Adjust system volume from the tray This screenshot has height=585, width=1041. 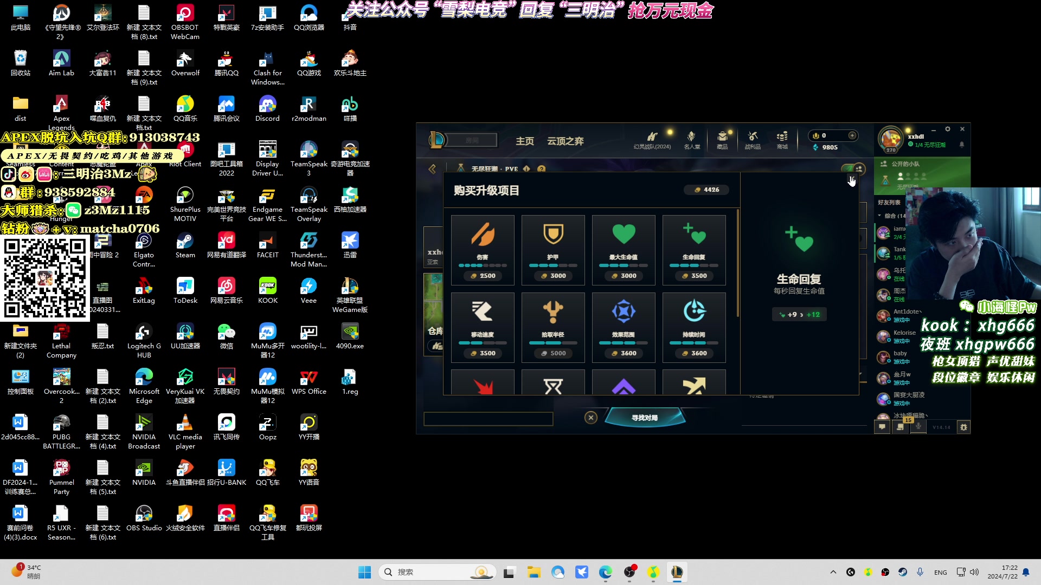(x=974, y=572)
